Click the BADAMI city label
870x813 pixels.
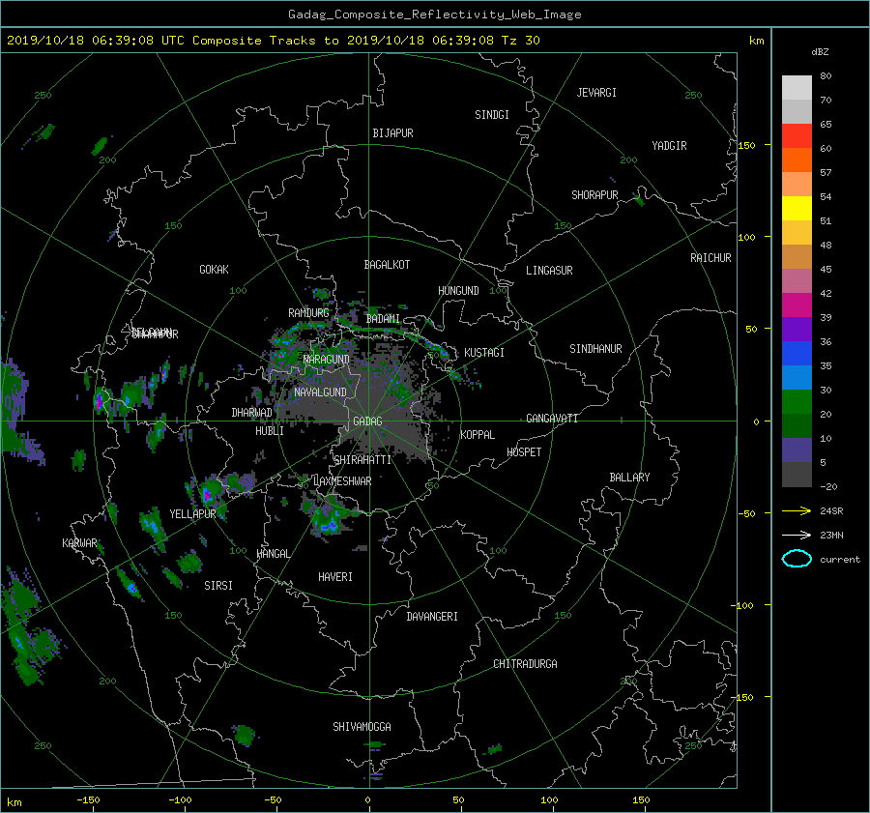[383, 319]
